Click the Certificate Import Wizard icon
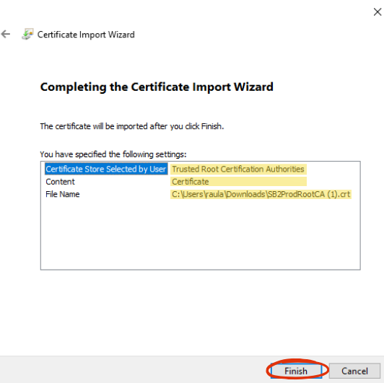 (27, 35)
